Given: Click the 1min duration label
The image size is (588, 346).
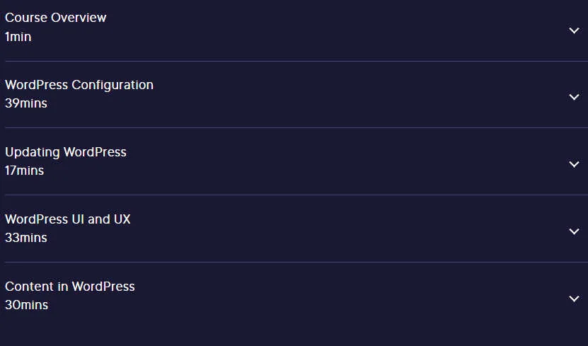Looking at the screenshot, I should [18, 37].
